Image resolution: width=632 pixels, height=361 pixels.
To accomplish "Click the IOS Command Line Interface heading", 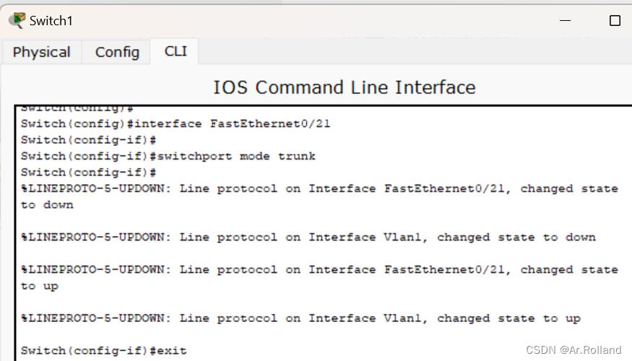I will pos(344,87).
